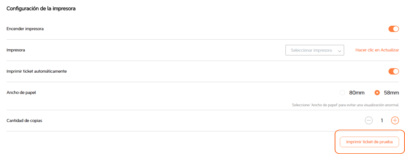Click the Imprimir ticket automáticamente label text
The width and height of the screenshot is (405, 154).
pyautogui.click(x=37, y=71)
